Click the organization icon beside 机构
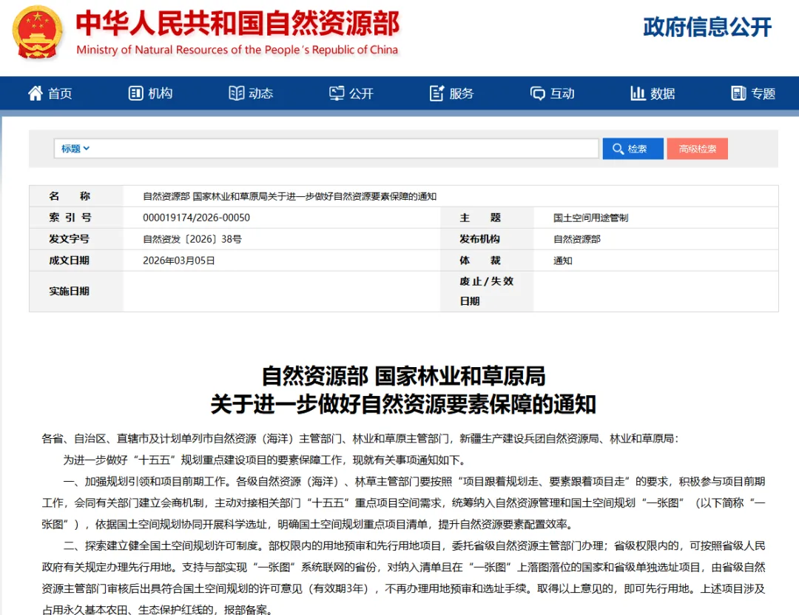799x615 pixels. 135,93
